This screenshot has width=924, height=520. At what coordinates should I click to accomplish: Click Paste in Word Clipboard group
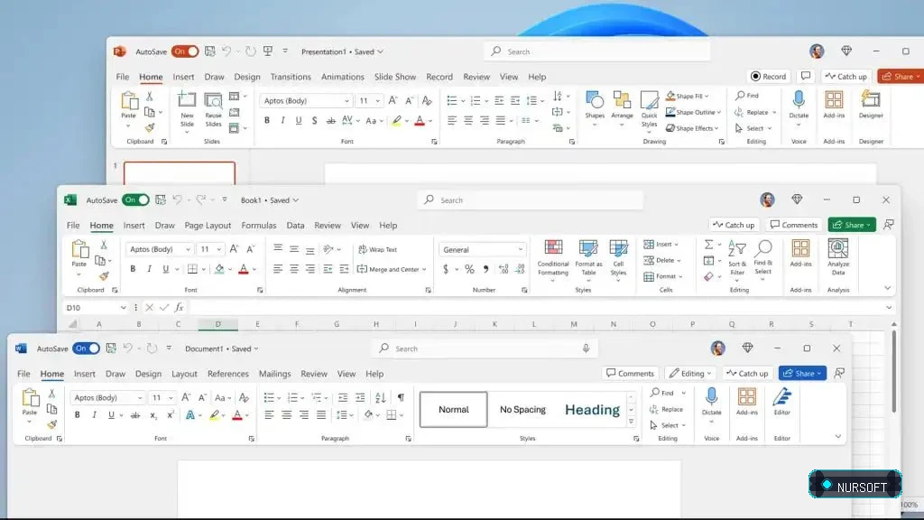30,402
